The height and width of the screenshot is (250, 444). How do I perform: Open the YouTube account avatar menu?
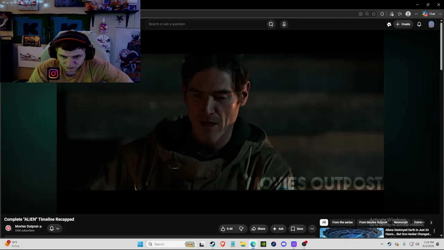tap(431, 24)
